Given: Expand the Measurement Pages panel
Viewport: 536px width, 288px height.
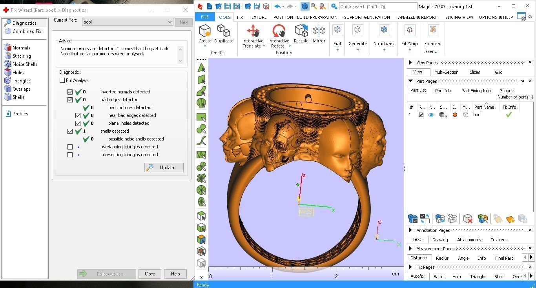Looking at the screenshot, I should point(410,249).
